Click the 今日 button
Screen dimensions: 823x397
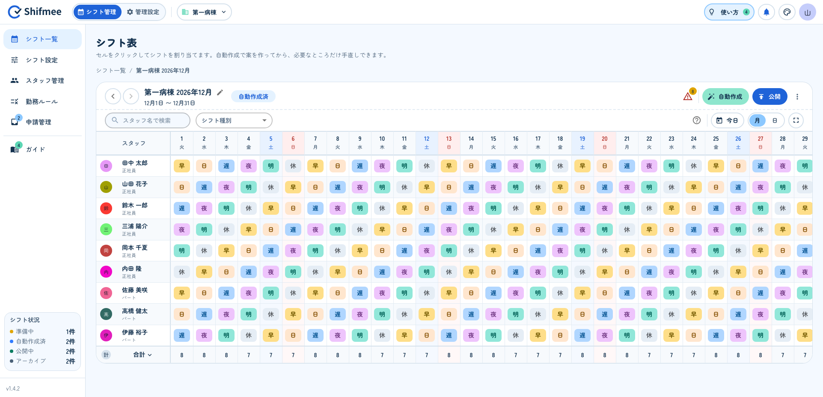pyautogui.click(x=727, y=120)
